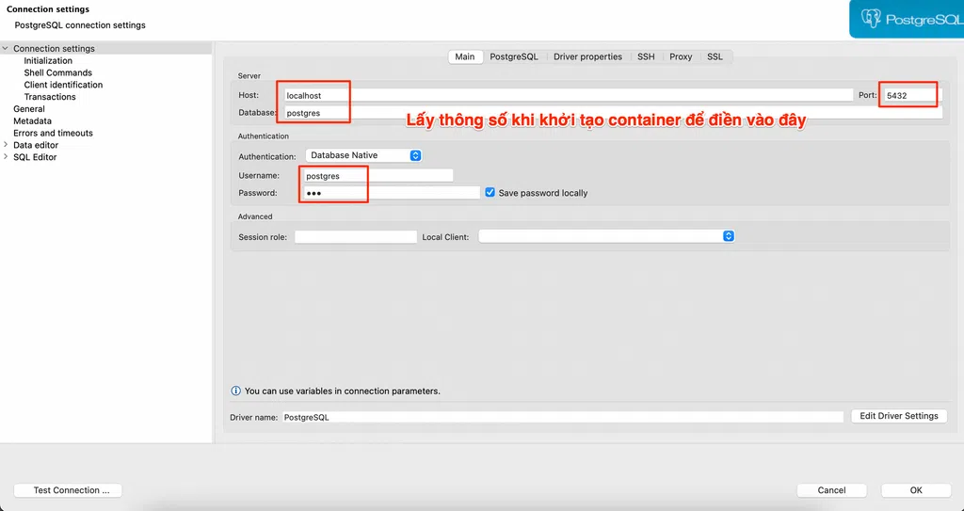Click the Host input field

(568, 95)
